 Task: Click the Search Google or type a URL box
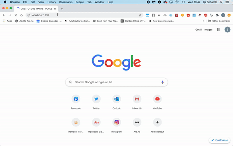click(116, 82)
